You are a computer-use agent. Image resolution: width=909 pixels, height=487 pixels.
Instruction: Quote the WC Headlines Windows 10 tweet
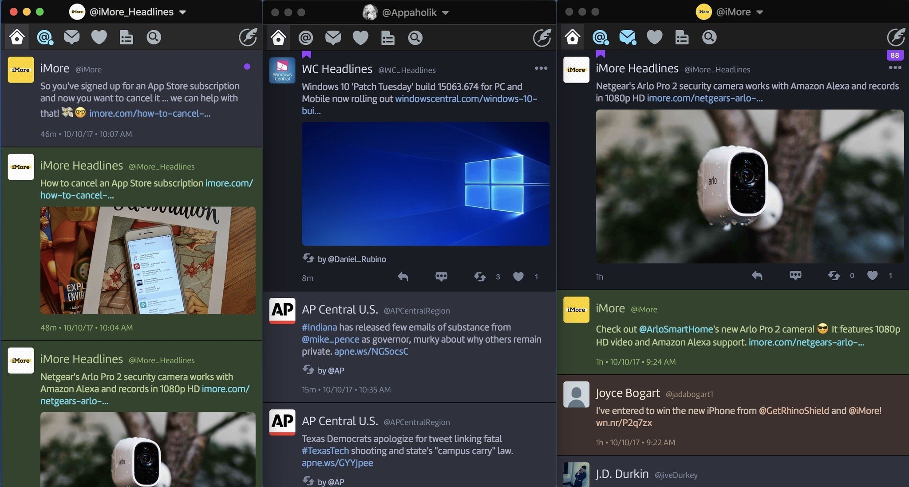(441, 277)
